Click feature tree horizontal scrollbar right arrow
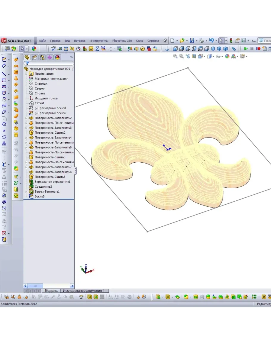Screen dimensions: 271x344 (72, 286)
